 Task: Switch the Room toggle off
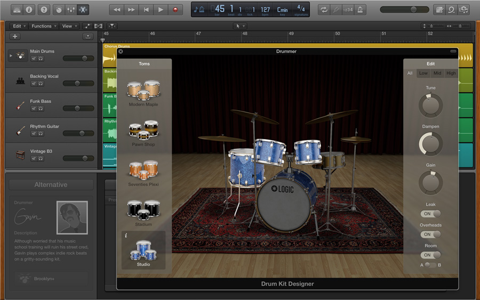pos(431,255)
